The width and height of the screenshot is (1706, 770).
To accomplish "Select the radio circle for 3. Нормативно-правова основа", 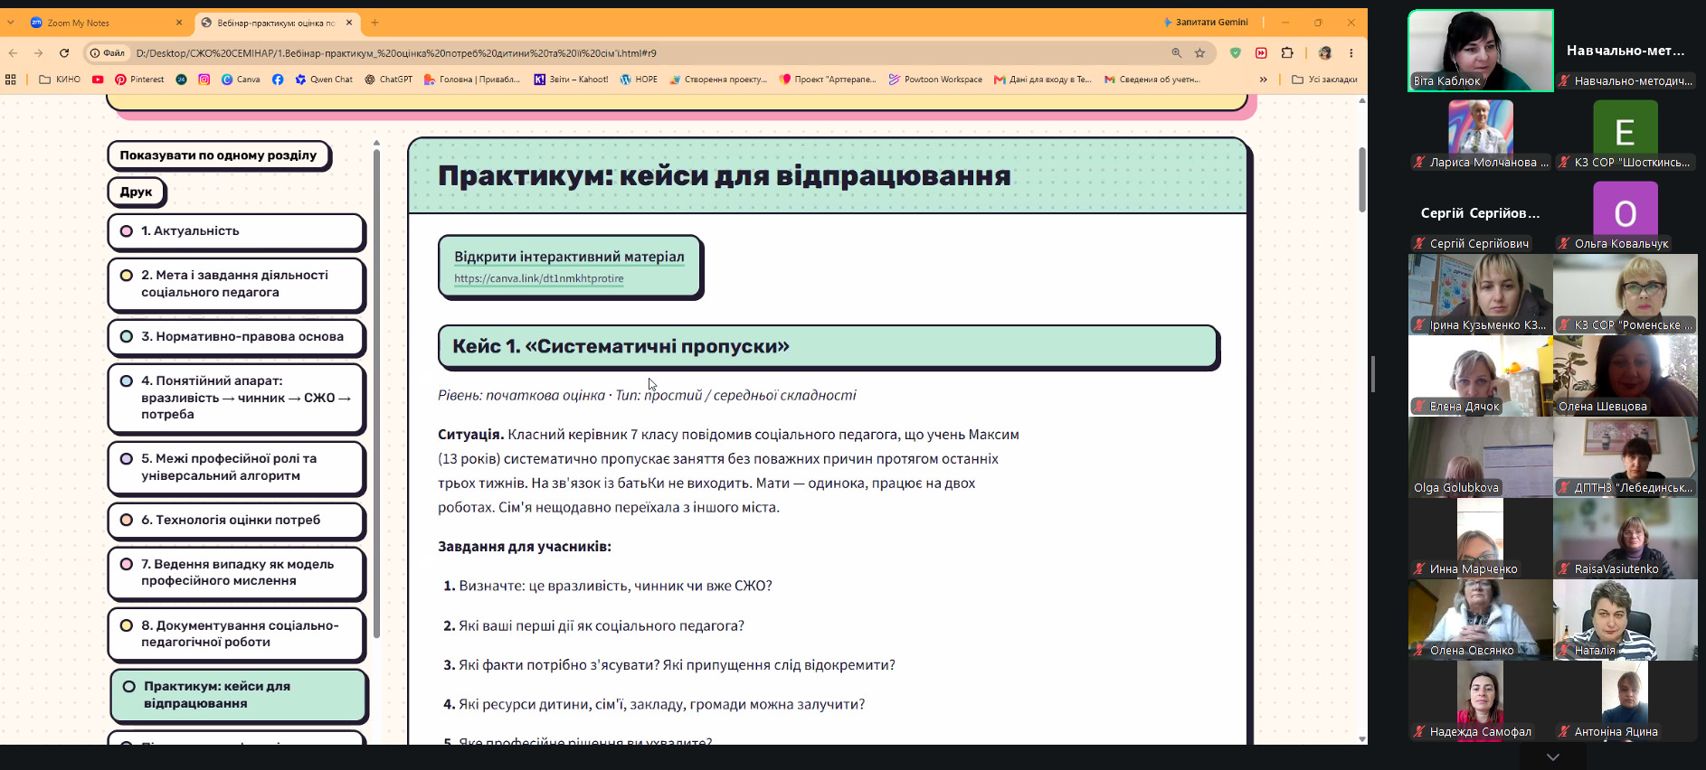I will pos(127,337).
